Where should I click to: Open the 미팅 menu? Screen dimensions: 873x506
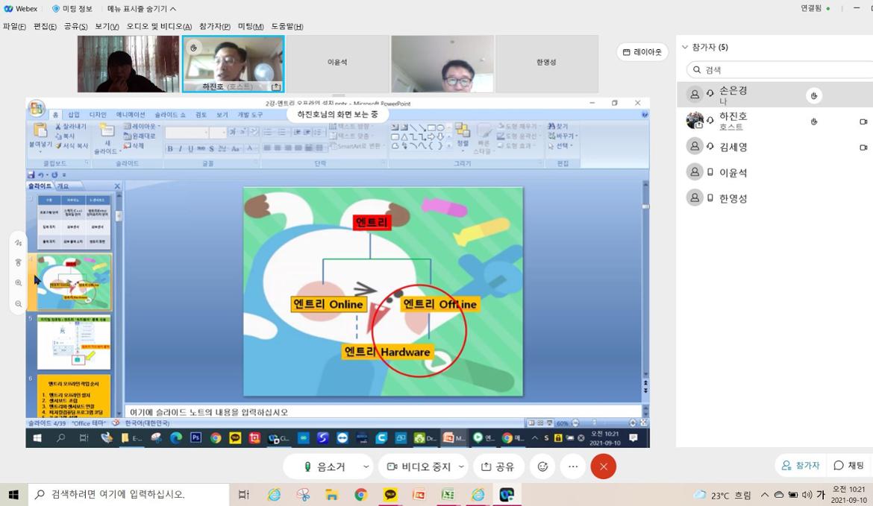(x=251, y=26)
